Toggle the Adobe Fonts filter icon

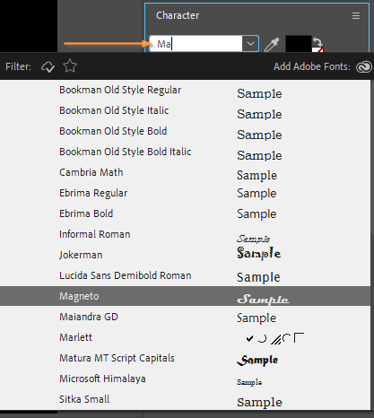[x=48, y=66]
